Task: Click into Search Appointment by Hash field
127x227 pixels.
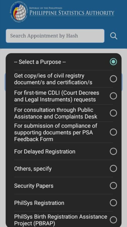Action: click(55, 36)
